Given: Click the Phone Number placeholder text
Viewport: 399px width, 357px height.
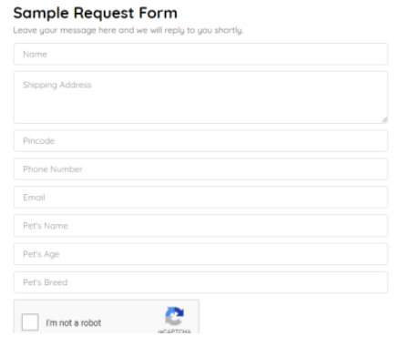Looking at the screenshot, I should pos(53,169).
